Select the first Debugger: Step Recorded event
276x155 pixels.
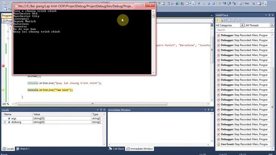(x=243, y=35)
